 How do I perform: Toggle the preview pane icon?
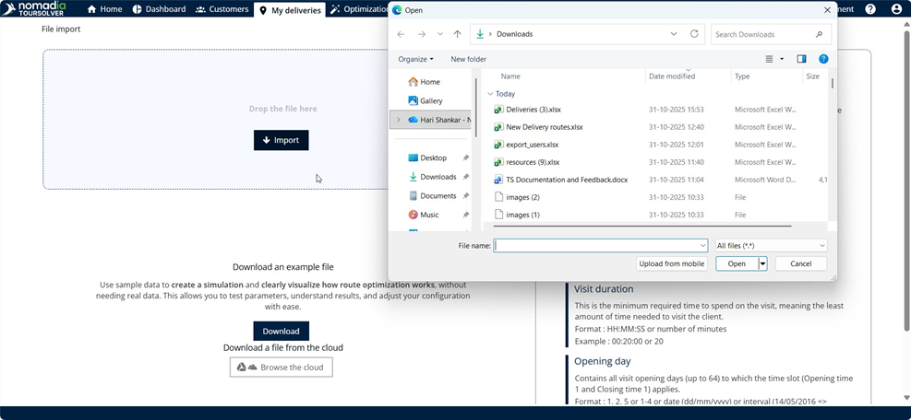click(801, 59)
